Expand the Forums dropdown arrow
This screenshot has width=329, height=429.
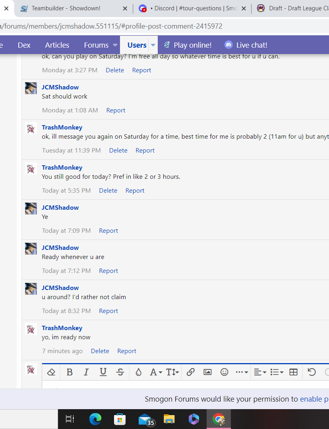pyautogui.click(x=115, y=45)
